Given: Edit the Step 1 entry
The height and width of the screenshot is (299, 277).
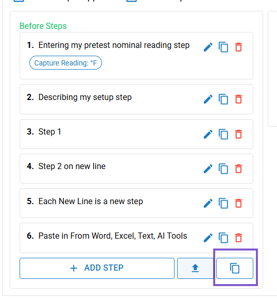Looking at the screenshot, I should (208, 134).
